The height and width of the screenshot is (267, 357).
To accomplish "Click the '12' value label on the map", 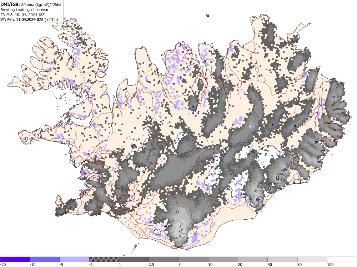I will pyautogui.click(x=213, y=152).
